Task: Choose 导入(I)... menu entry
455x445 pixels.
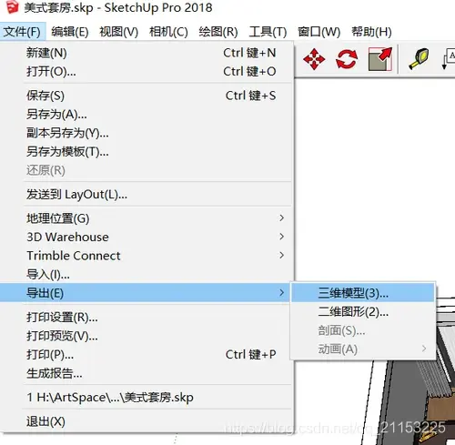Action: tap(147, 275)
